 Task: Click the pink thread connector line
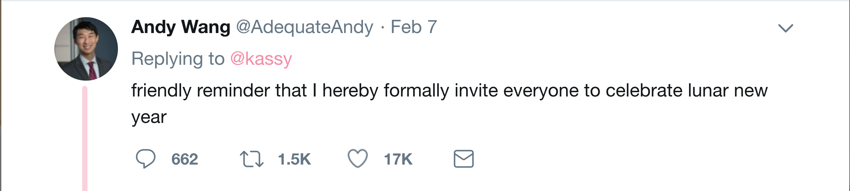click(x=85, y=138)
